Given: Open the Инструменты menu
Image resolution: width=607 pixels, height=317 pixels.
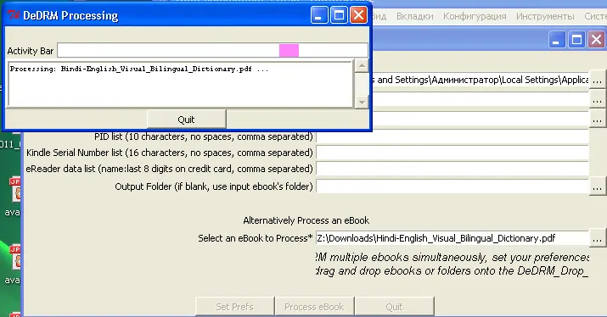Looking at the screenshot, I should click(x=545, y=16).
